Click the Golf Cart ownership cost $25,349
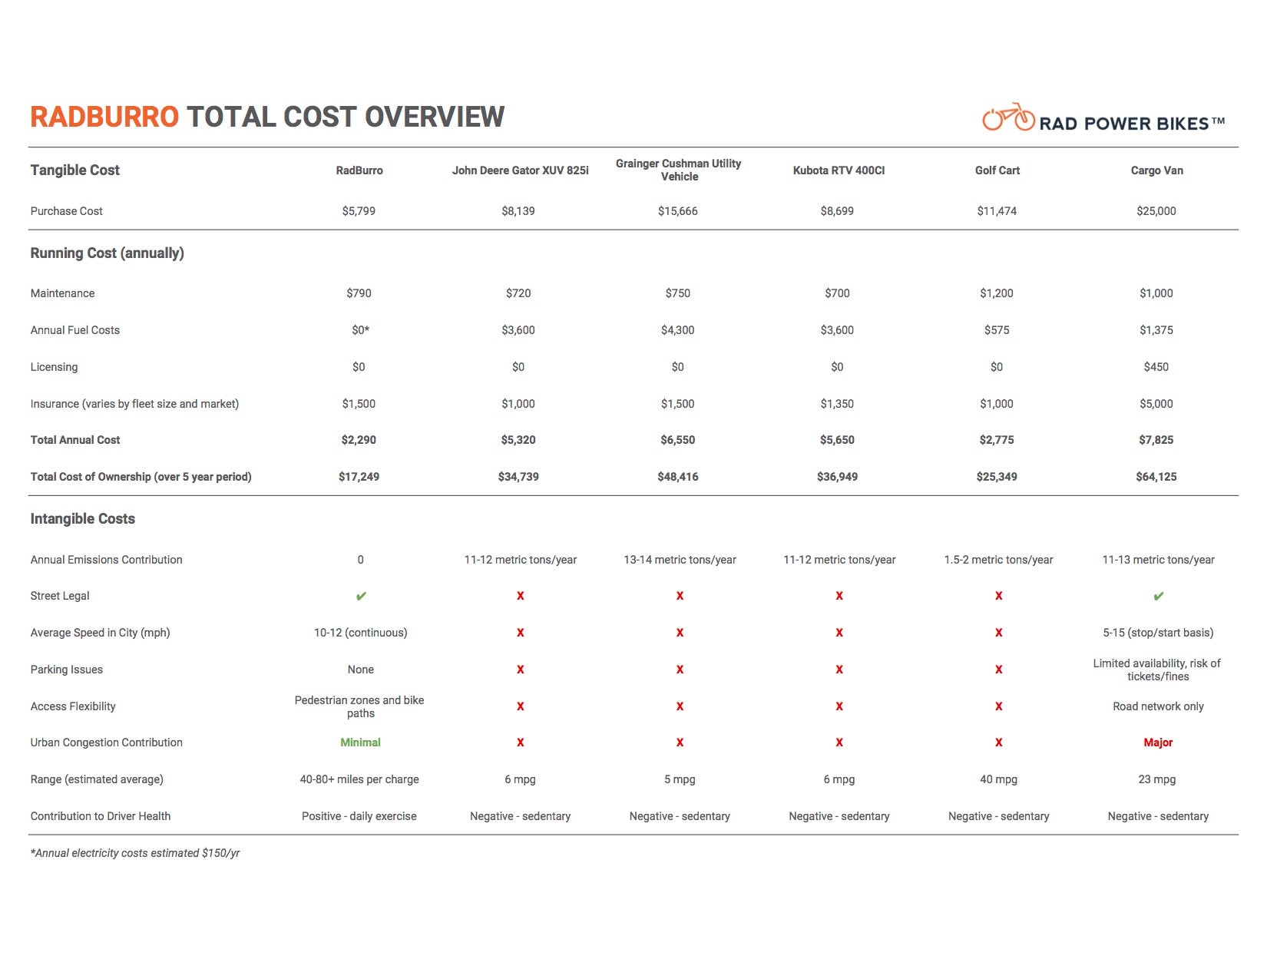 [x=997, y=477]
